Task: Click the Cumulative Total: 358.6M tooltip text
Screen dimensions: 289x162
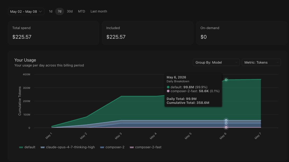Action: pos(188,103)
